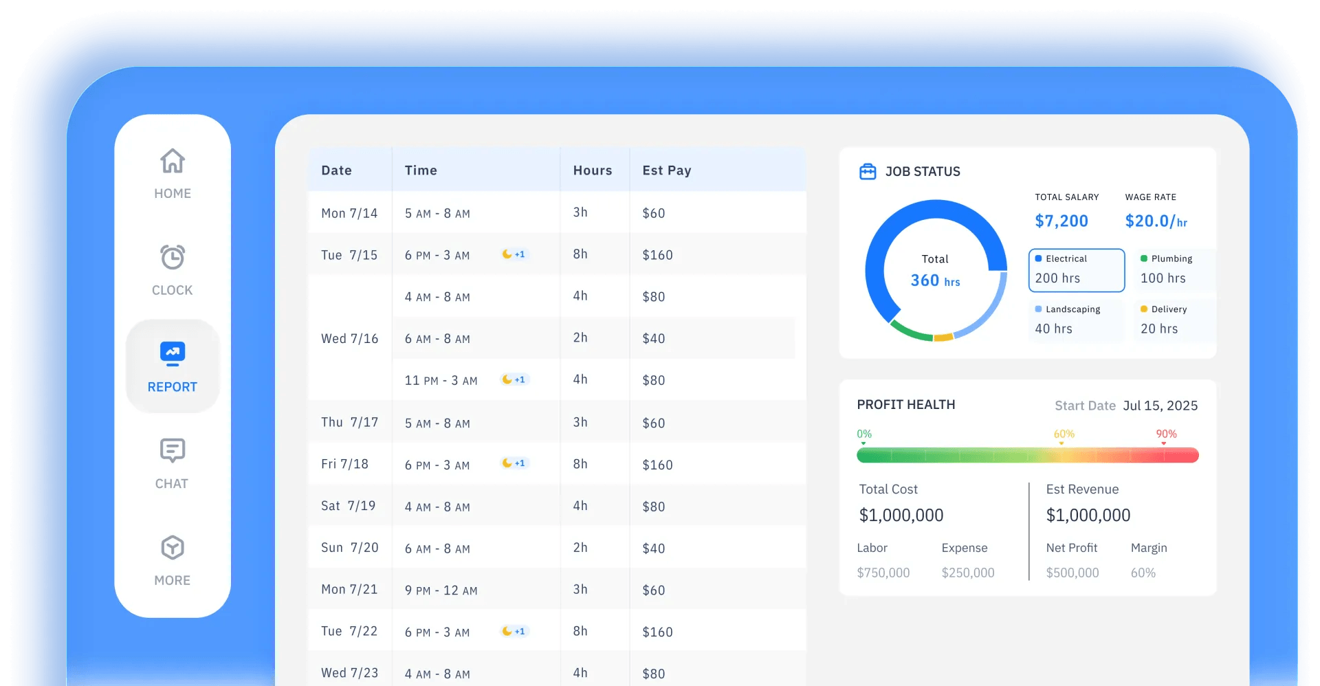The width and height of the screenshot is (1320, 686).
Task: Click the Total Cost $1,000,000 value
Action: [x=901, y=515]
